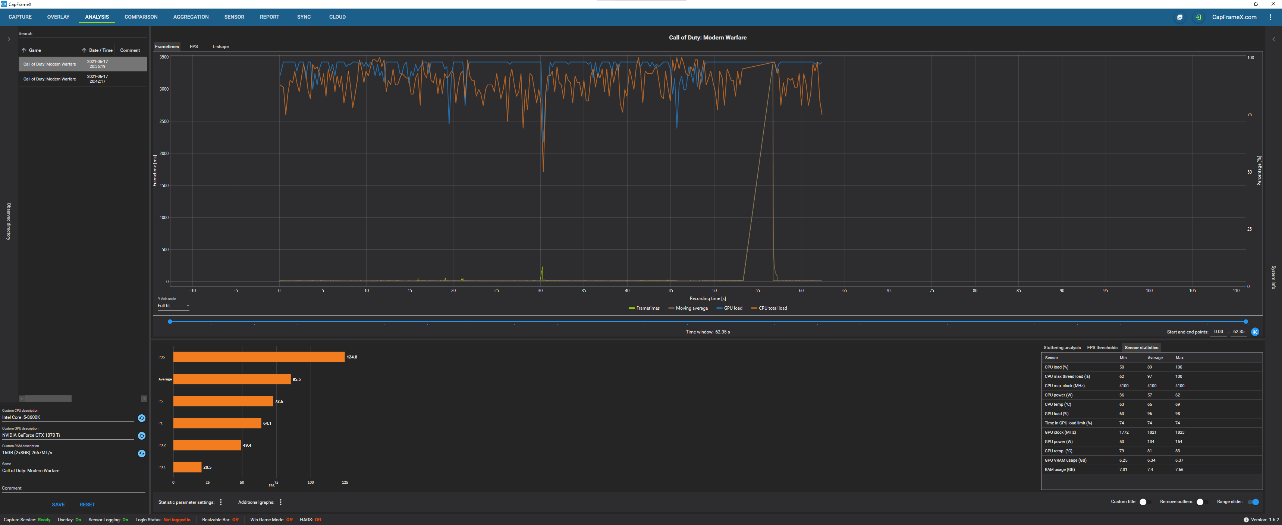
Task: Expand the Observed directory side panel
Action: (x=9, y=39)
